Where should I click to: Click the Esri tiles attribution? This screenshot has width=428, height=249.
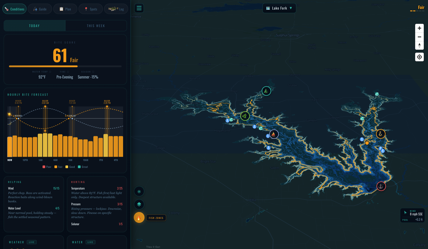click(x=153, y=247)
